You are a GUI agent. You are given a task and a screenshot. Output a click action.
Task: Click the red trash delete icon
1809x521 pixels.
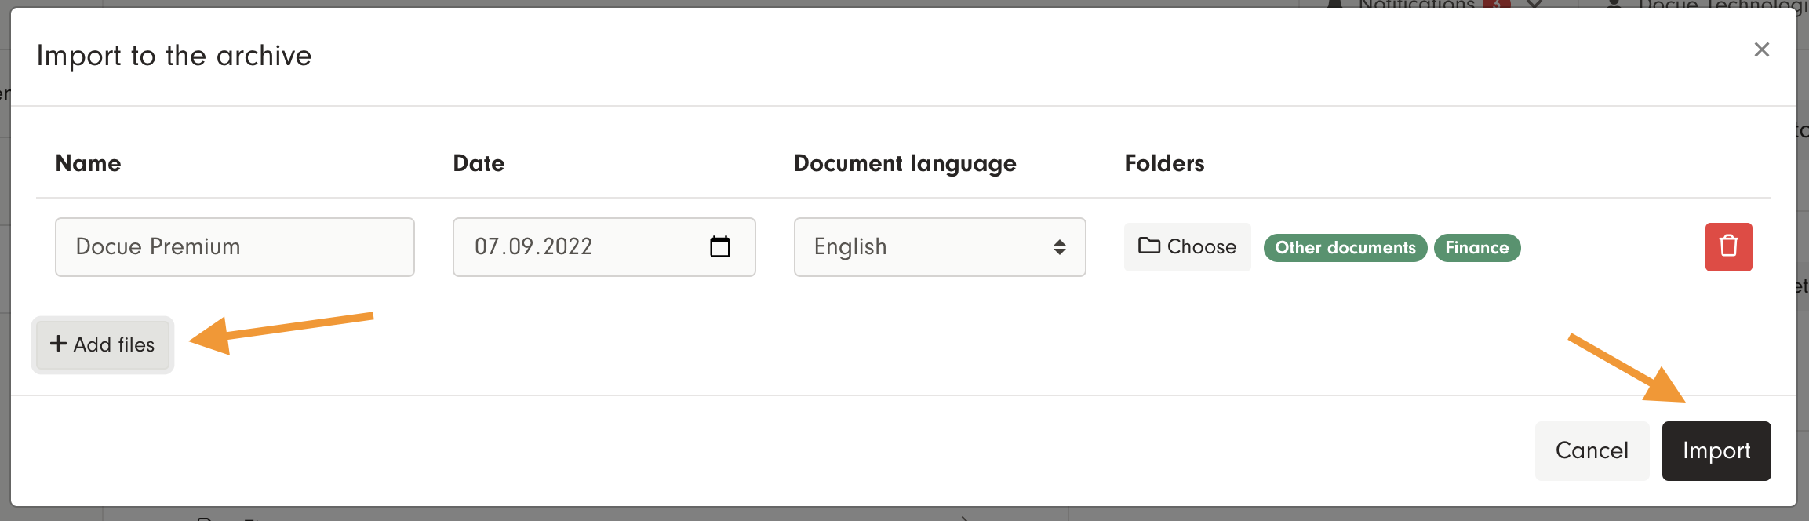tap(1727, 247)
